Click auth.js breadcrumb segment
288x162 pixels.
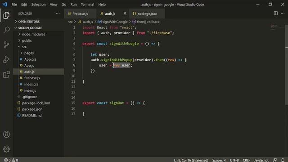pos(85,22)
